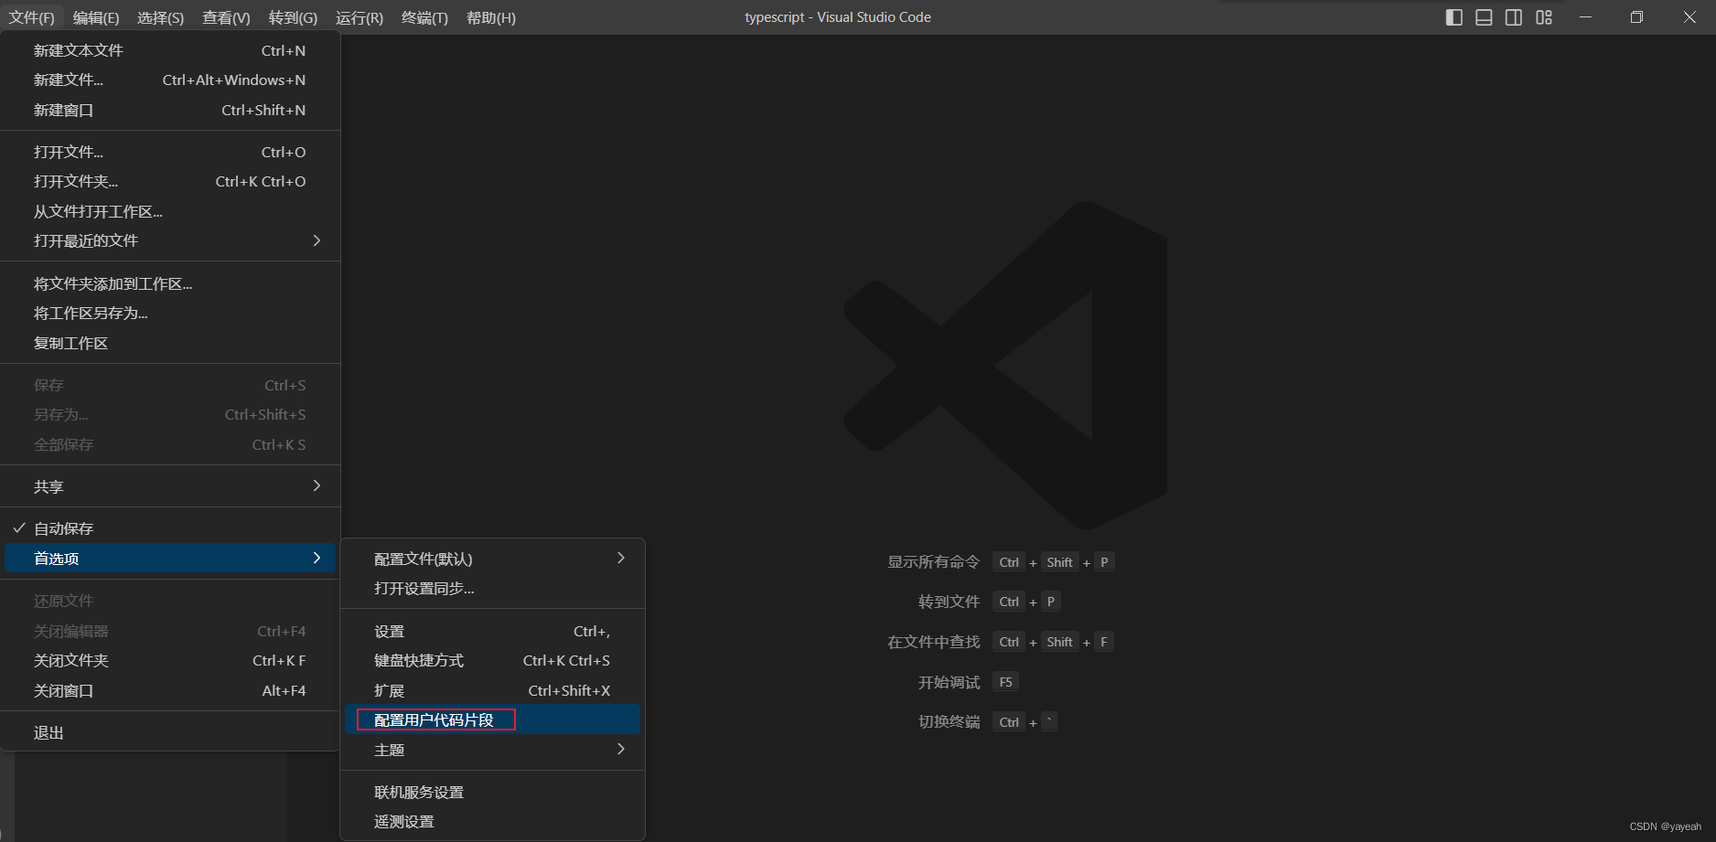The width and height of the screenshot is (1716, 842).
Task: Choose 打开文件夹... menu entry
Action: pyautogui.click(x=170, y=181)
